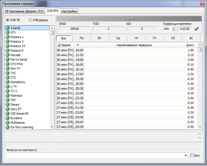207x166 pixels.
Task: Click the green icon beside Disney channel
Action: point(8,105)
